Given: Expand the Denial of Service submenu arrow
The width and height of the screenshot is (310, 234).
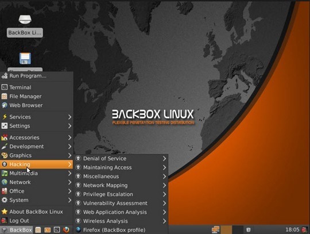Looking at the screenshot, I should pos(164,158).
